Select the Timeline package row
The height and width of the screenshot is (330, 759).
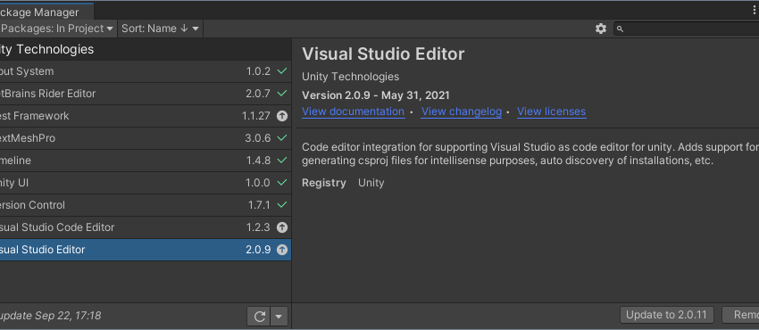[x=146, y=161]
